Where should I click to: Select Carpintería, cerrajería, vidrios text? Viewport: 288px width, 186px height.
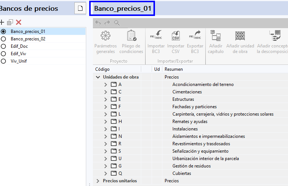pyautogui.click(x=223, y=114)
